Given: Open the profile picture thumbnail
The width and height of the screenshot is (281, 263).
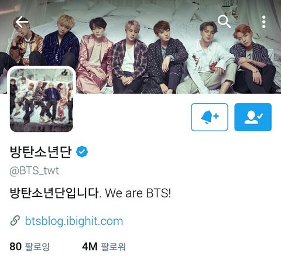Looking at the screenshot, I should pyautogui.click(x=42, y=100).
